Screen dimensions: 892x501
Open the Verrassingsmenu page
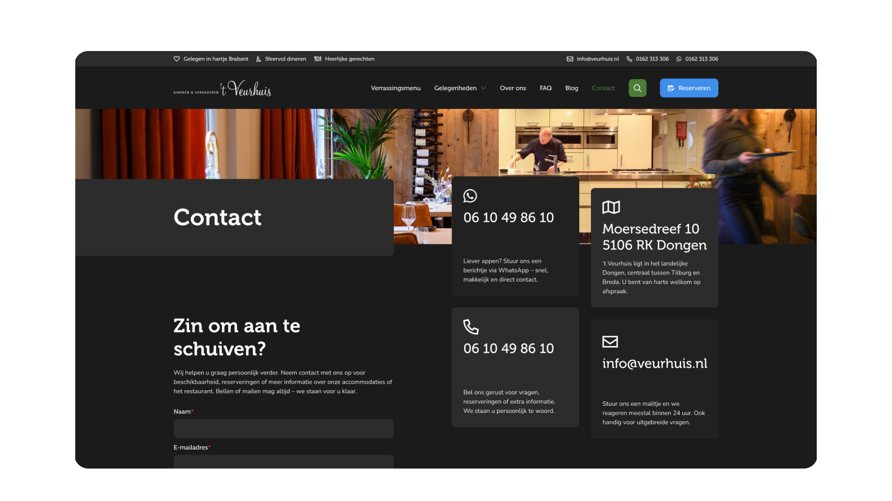[395, 88]
